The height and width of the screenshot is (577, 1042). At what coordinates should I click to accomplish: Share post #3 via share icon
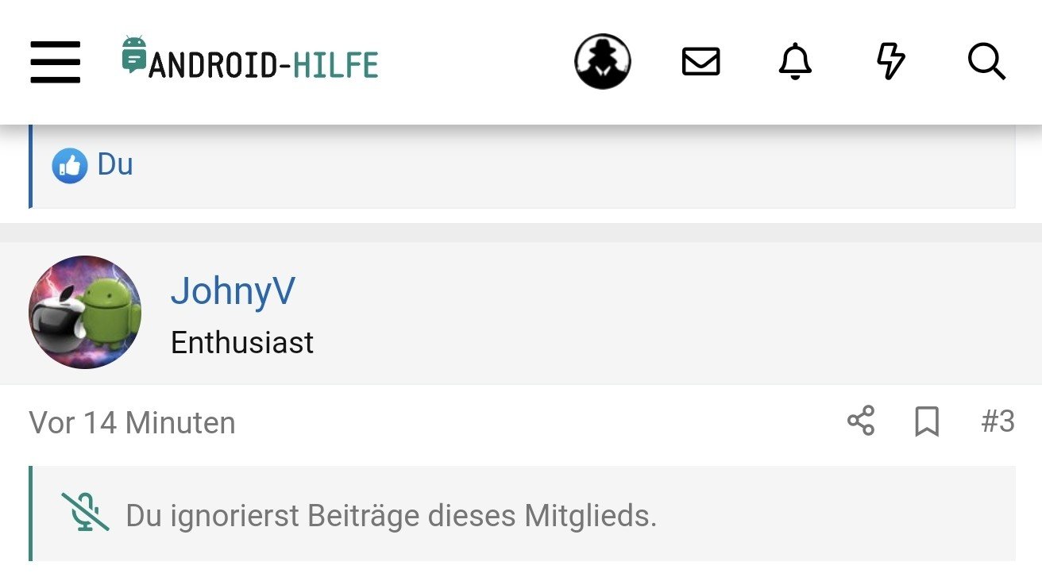tap(861, 421)
